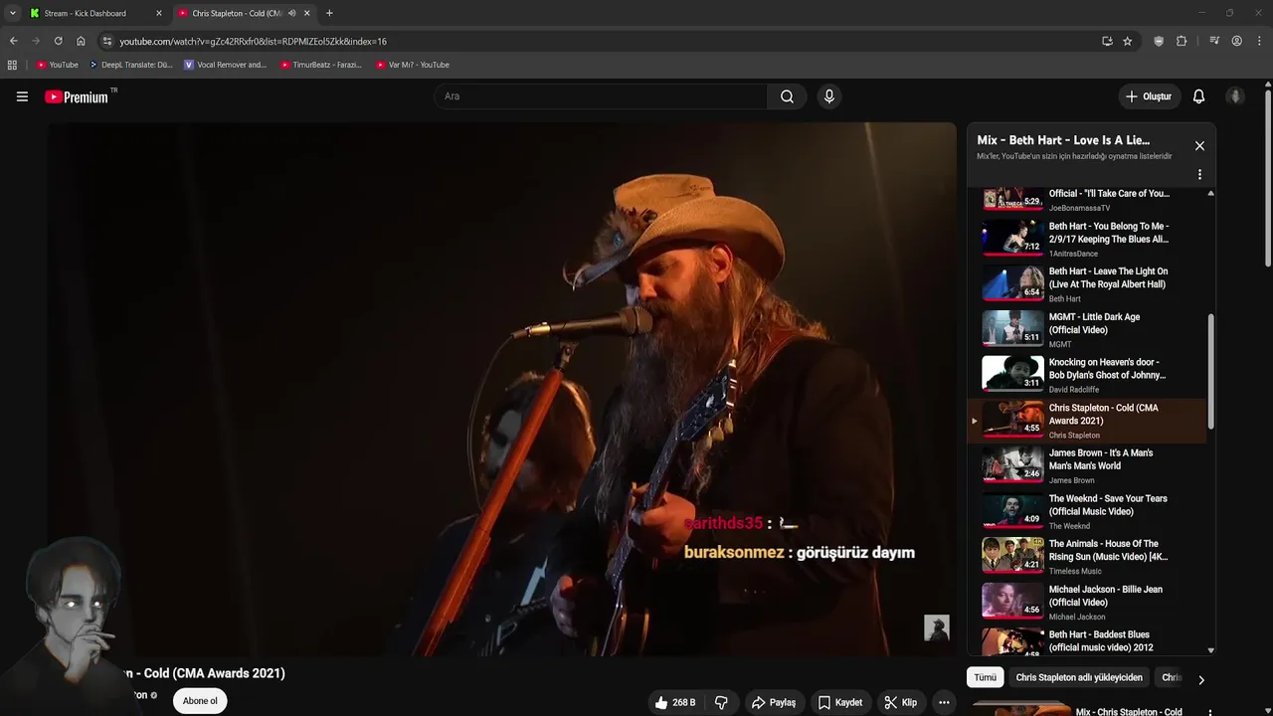Open media controls icon in browser toolbar
The width and height of the screenshot is (1273, 716).
click(x=1214, y=41)
